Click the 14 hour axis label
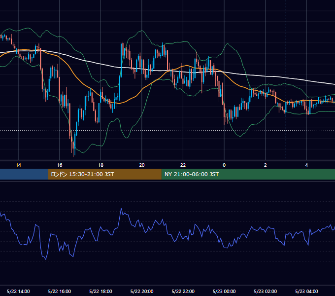 [x=18, y=165]
